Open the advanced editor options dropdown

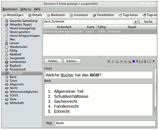[x=154, y=61]
